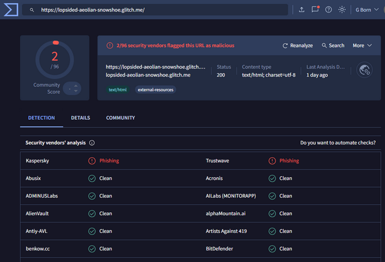This screenshot has height=262, width=385.
Task: Click the ADMINUSLabs clean checkmark icon
Action: tap(92, 196)
